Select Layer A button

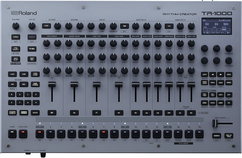pos(205,95)
